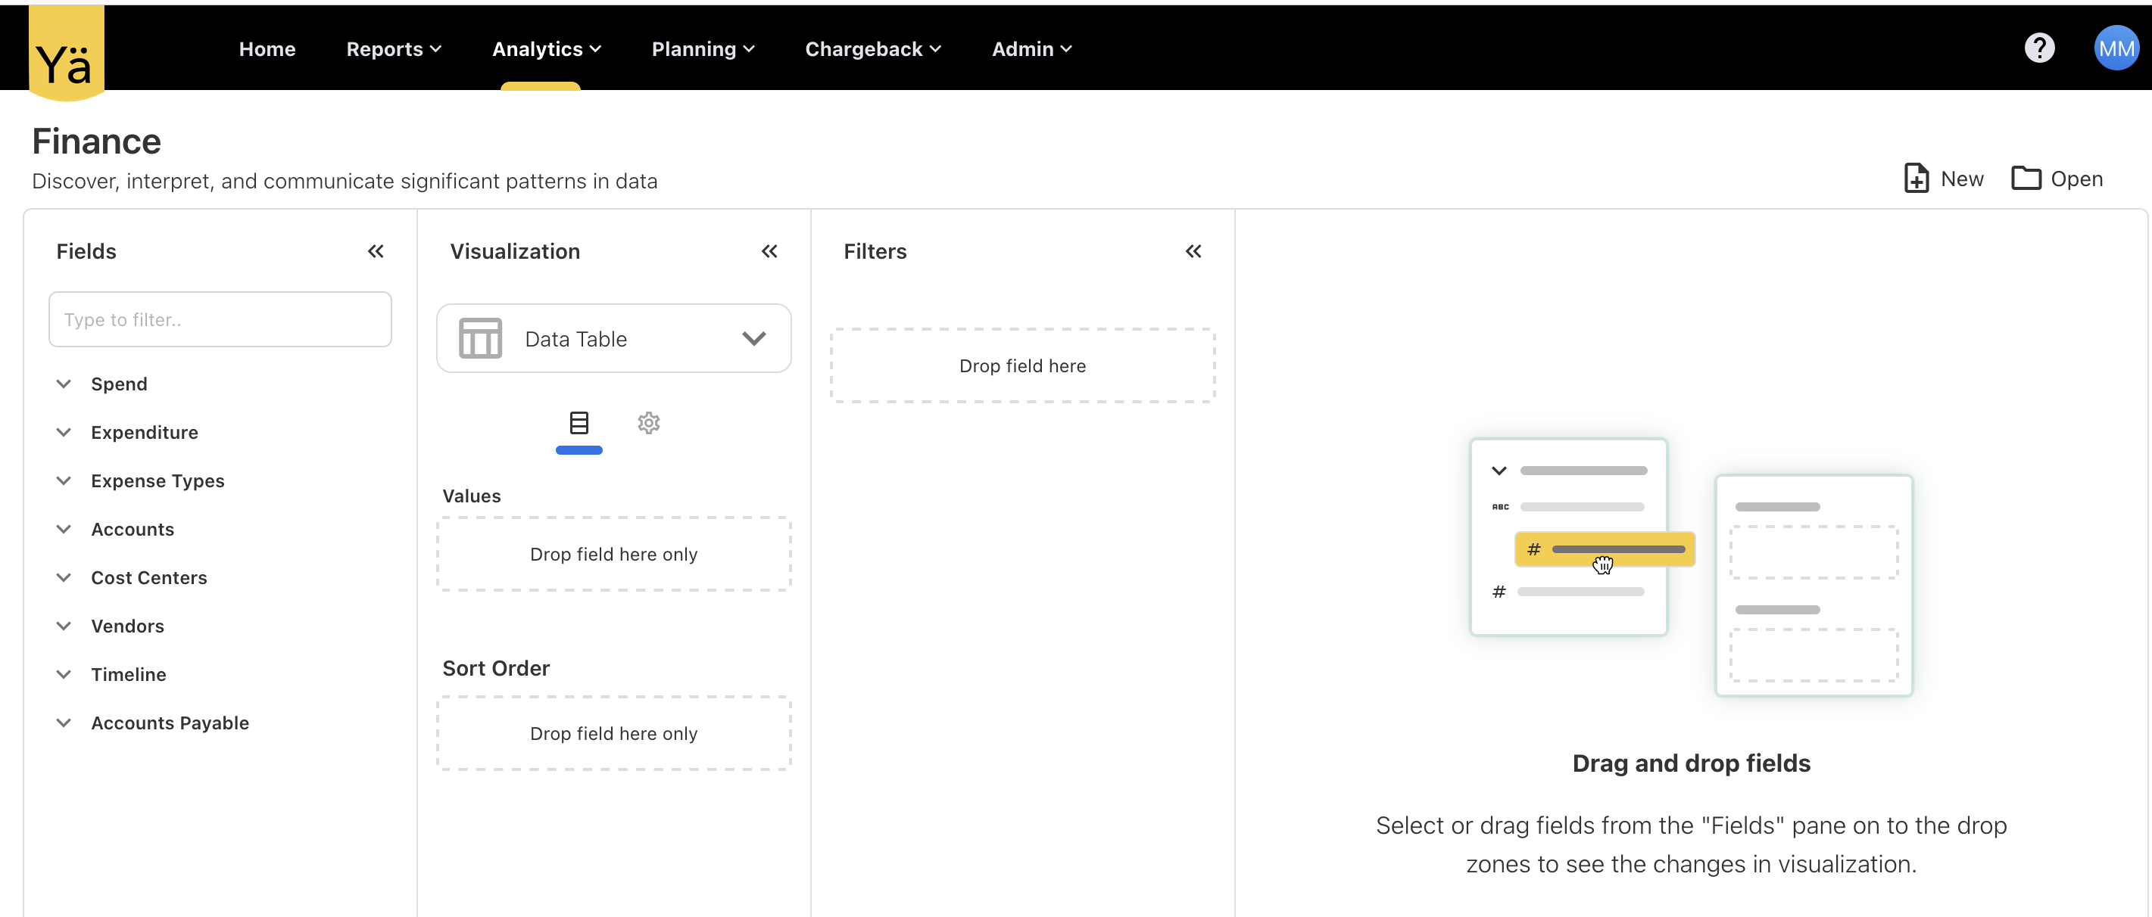Open the Analytics menu
Image resolution: width=2152 pixels, height=917 pixels.
[545, 49]
